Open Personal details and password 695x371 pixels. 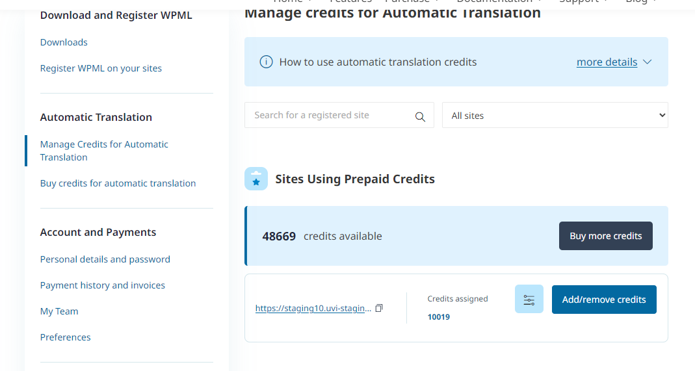click(105, 259)
